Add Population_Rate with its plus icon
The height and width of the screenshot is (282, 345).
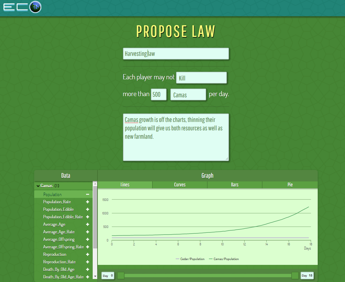tap(88, 202)
